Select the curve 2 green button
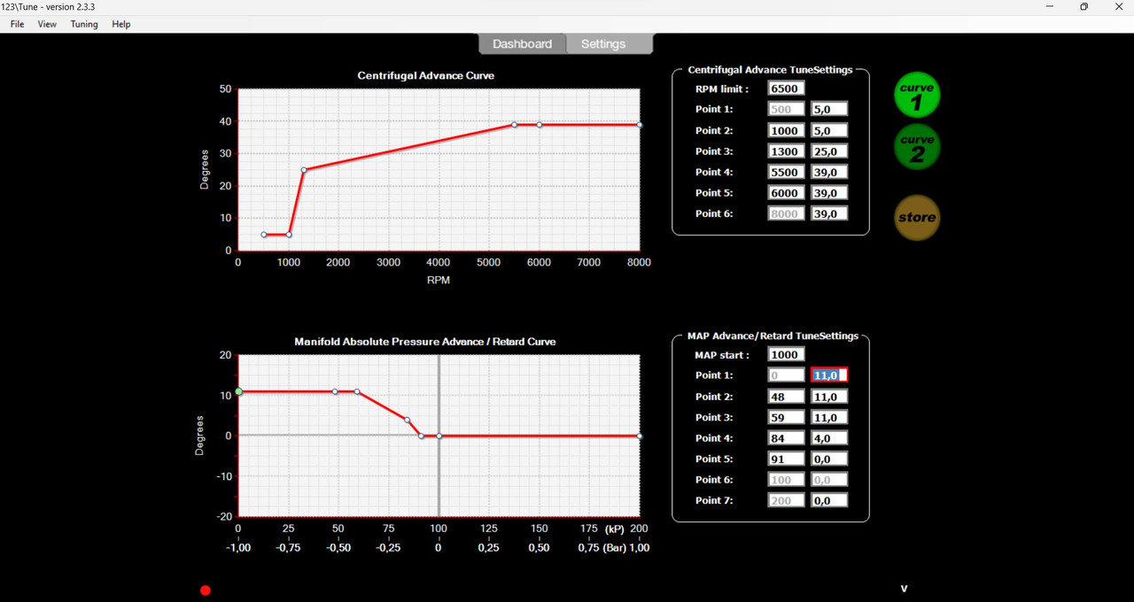Screen dimensions: 1134x602 (x=917, y=147)
